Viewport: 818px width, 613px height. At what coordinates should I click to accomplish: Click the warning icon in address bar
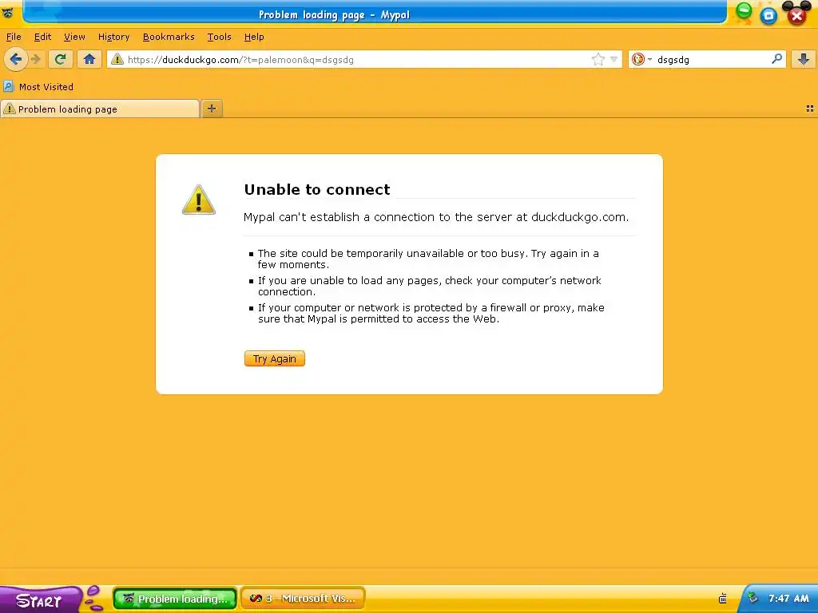[x=117, y=59]
